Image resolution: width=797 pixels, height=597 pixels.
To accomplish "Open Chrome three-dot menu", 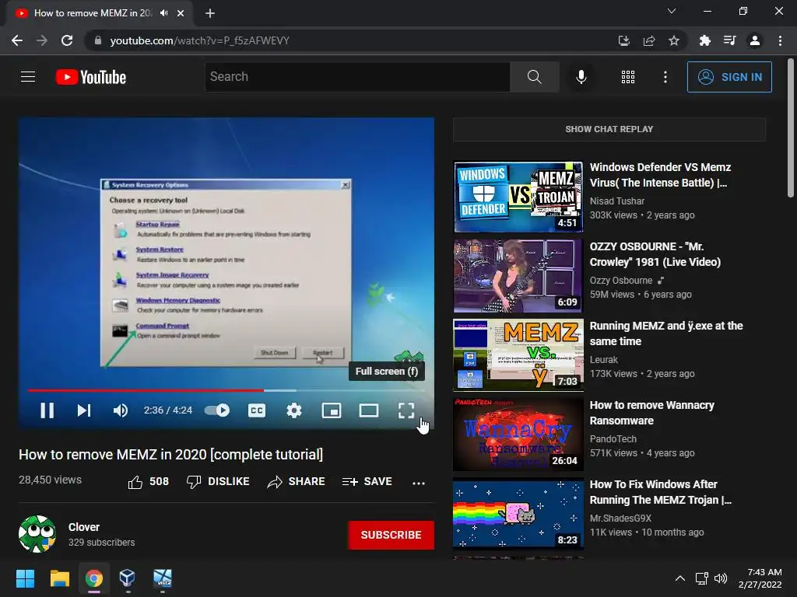I will tap(780, 40).
